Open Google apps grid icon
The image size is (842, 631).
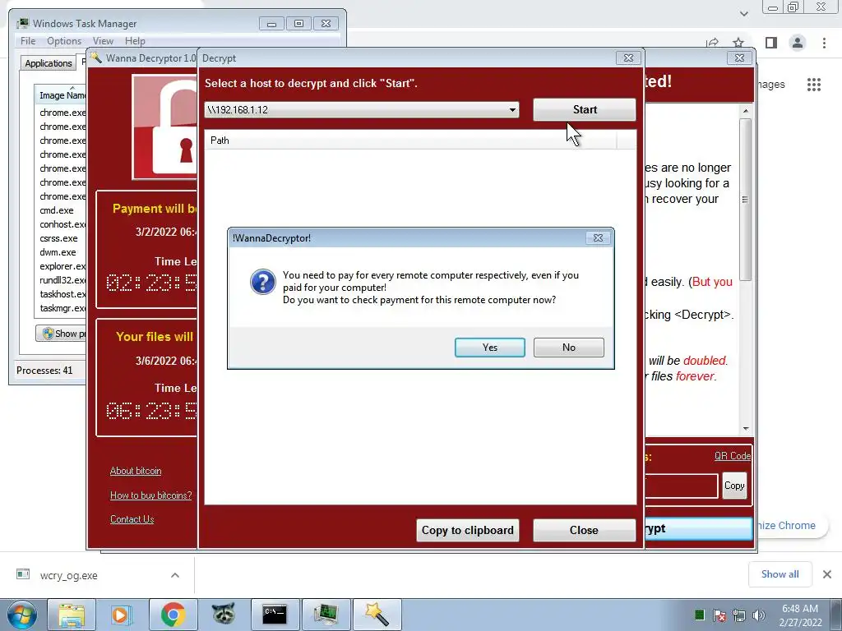[x=814, y=85]
